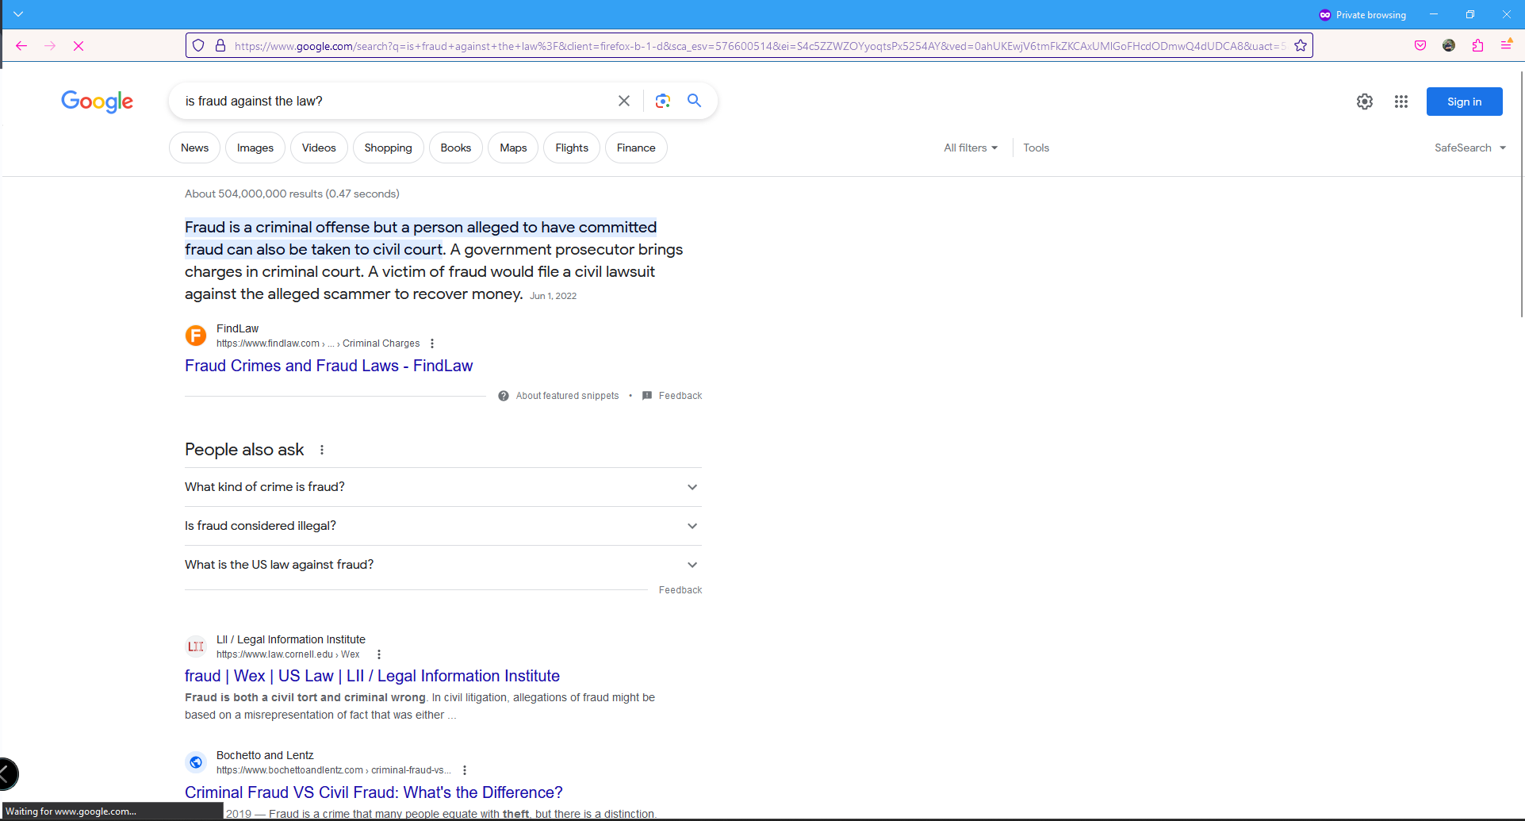Viewport: 1525px width, 821px height.
Task: Click 'https://www.law.cornell.edu › Wex' URL text
Action: [288, 654]
